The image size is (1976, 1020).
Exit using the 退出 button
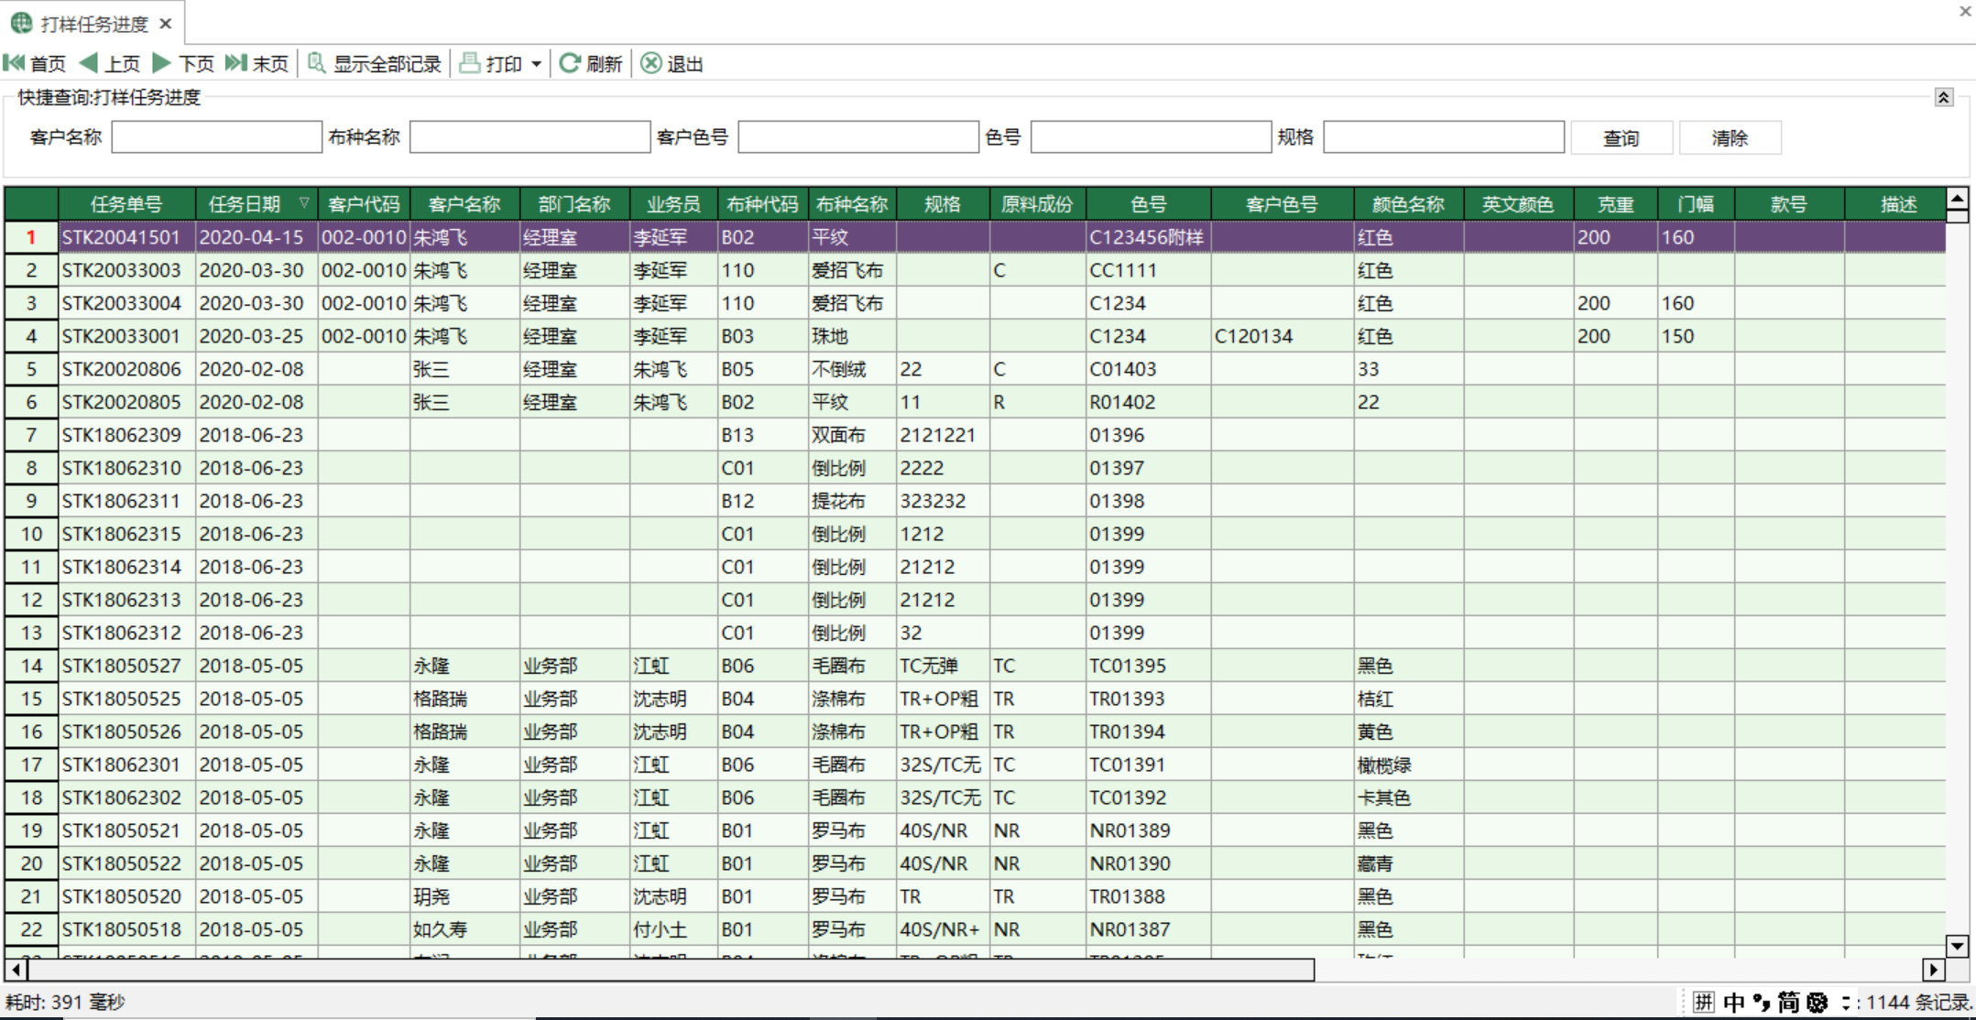[671, 63]
